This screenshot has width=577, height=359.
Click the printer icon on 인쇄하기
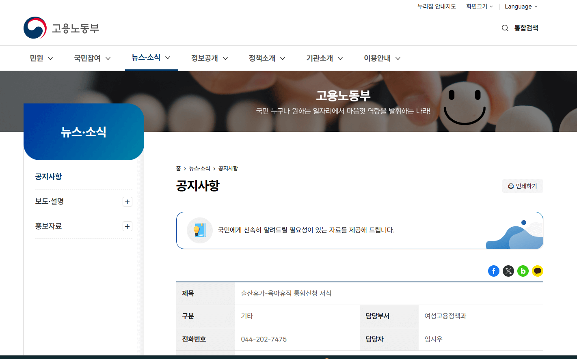click(x=511, y=186)
